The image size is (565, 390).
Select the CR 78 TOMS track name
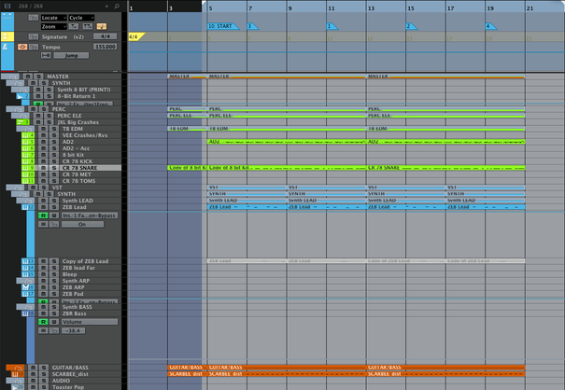tap(78, 181)
